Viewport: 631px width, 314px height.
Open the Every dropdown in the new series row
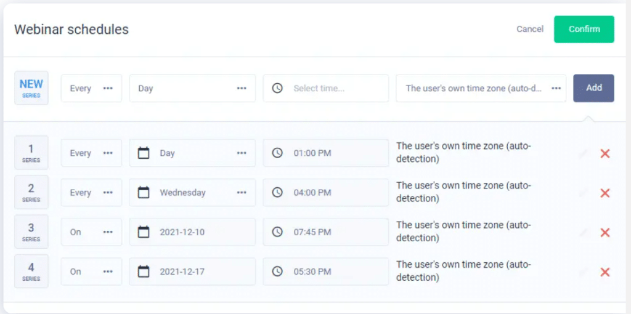point(91,88)
